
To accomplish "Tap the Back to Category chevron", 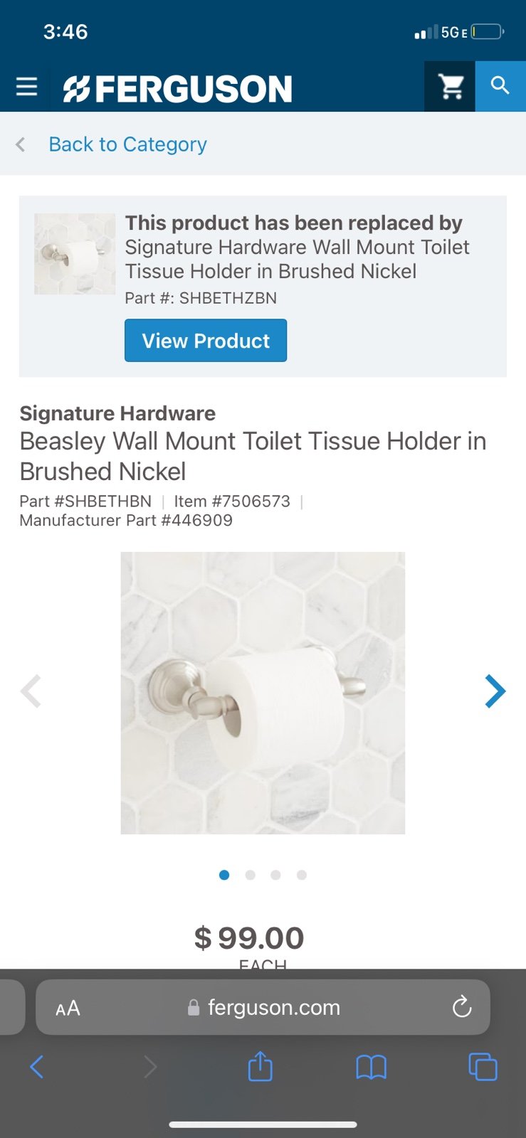I will click(x=21, y=144).
